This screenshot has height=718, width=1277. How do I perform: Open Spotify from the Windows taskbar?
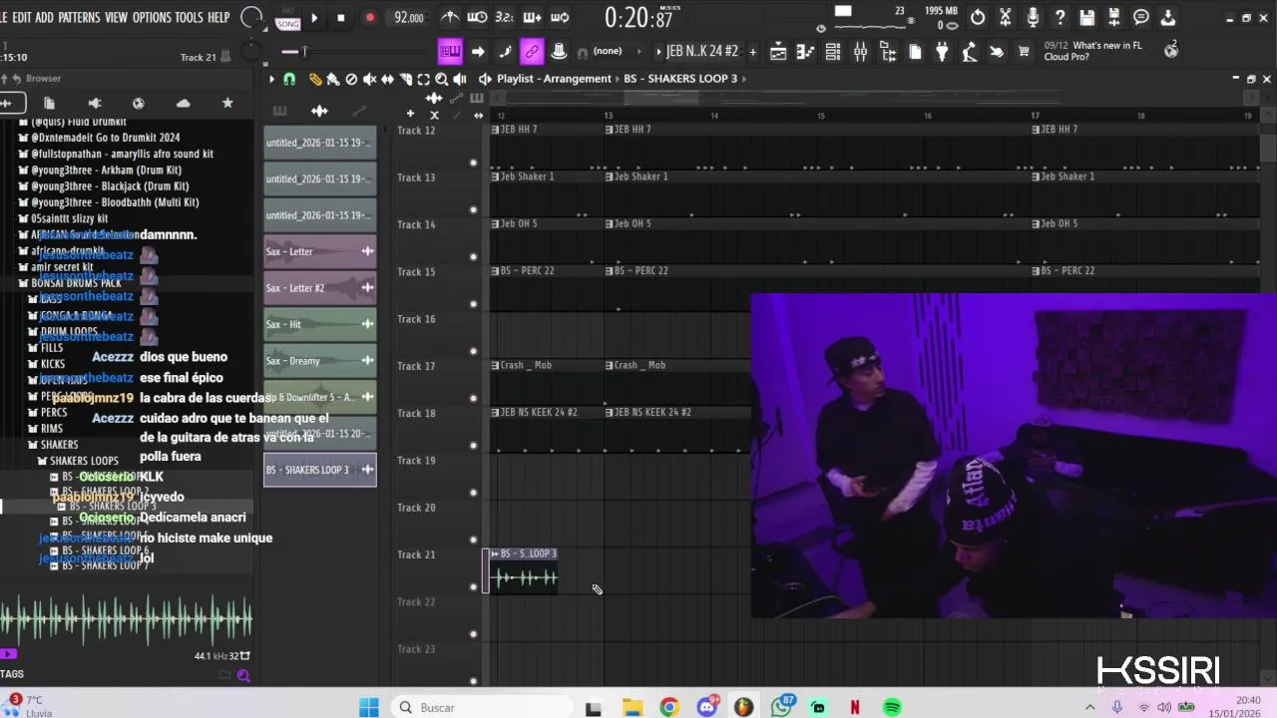click(892, 707)
